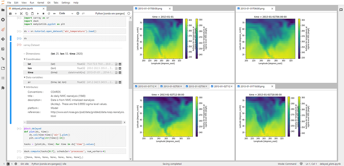
Task: Restart kernel and run all cells
Action: 54,13
